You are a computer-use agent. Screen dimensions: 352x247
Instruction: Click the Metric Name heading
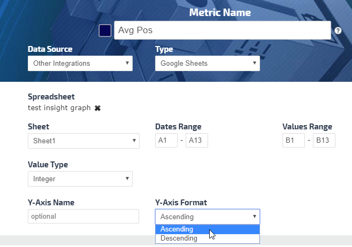pyautogui.click(x=220, y=12)
